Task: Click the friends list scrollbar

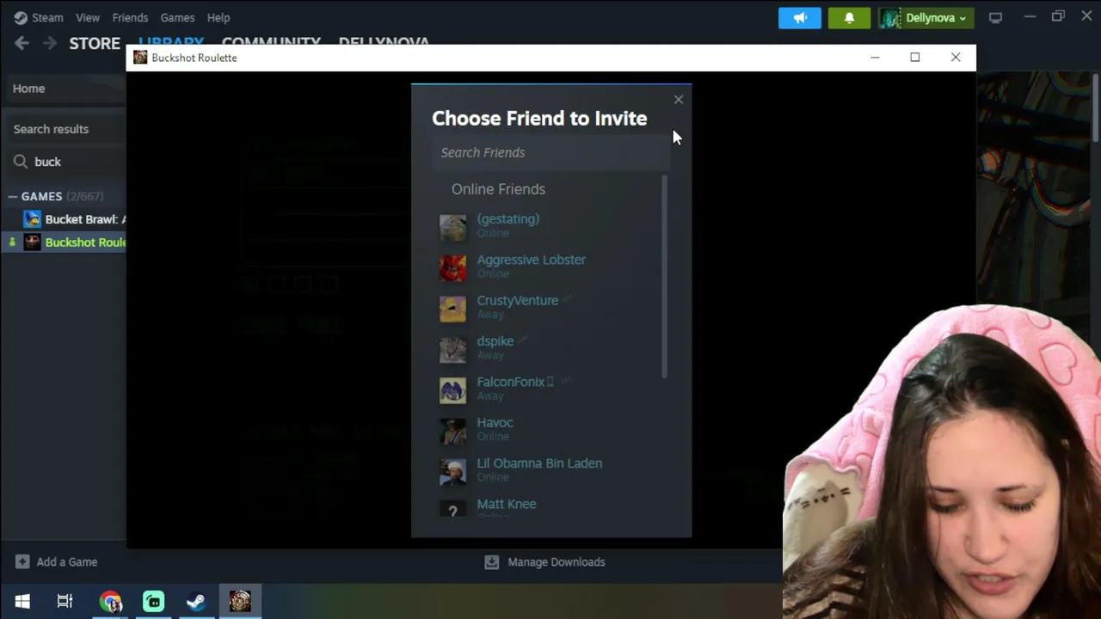Action: tap(664, 277)
